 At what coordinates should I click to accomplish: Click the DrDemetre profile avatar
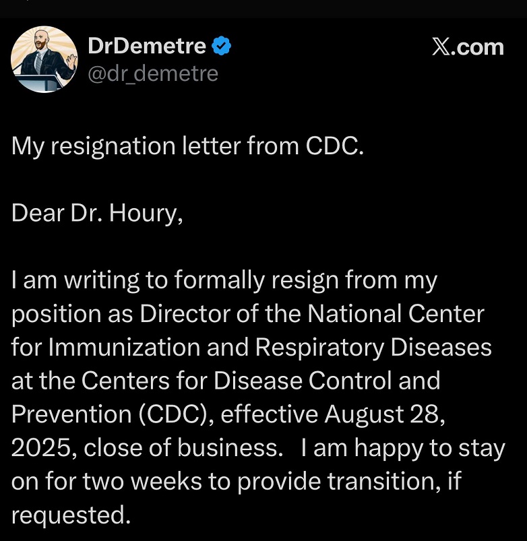pyautogui.click(x=44, y=59)
